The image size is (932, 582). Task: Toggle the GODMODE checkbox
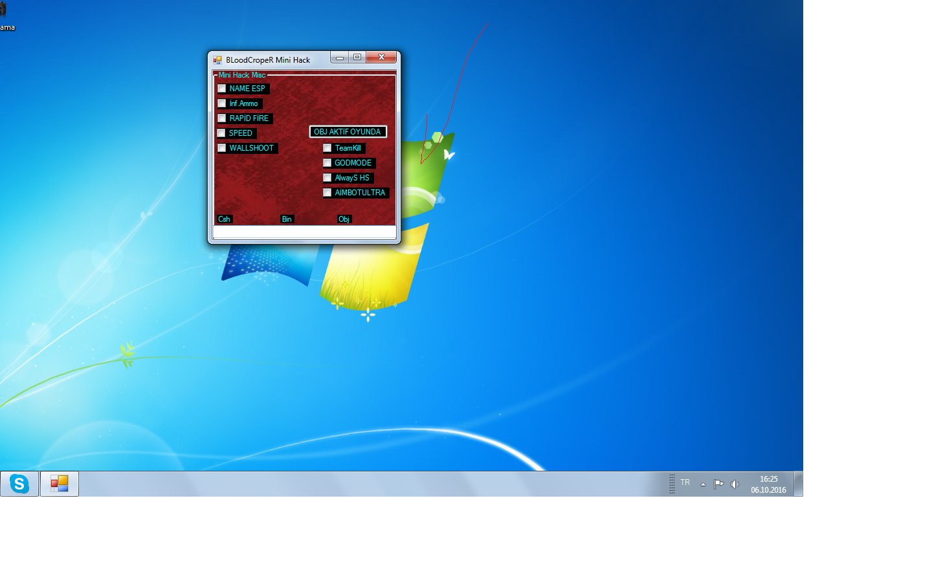pos(327,163)
